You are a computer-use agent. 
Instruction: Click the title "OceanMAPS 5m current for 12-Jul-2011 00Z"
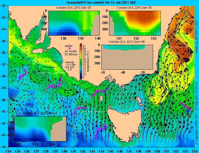pyautogui.click(x=101, y=2)
